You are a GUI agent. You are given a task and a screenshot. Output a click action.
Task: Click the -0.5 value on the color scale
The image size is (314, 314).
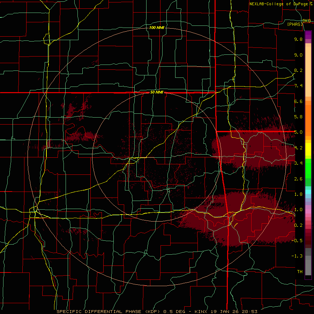coord(297,240)
